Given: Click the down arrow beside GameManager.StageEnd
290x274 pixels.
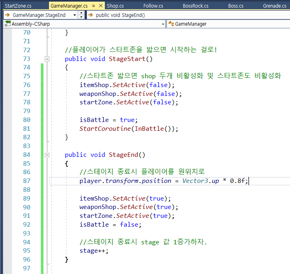Looking at the screenshot, I should point(81,17).
